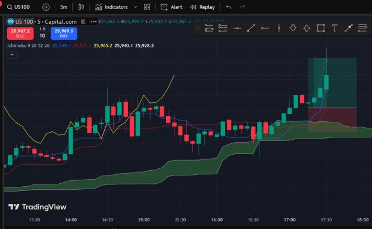Click the low price value L25,942.7
372x229 pixels.
tap(156, 21)
